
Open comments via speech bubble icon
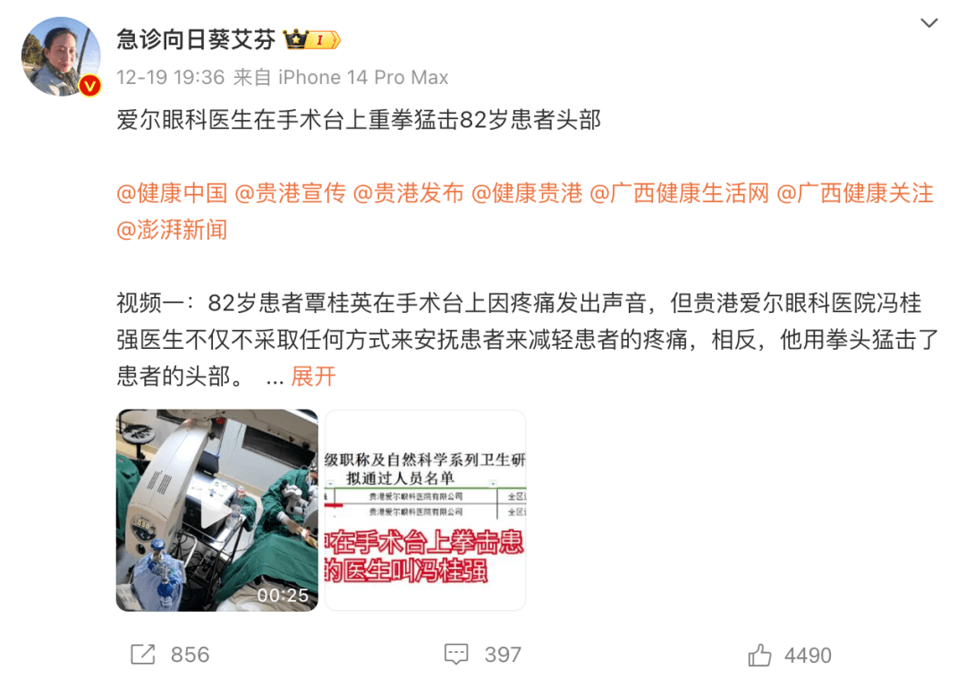456,654
